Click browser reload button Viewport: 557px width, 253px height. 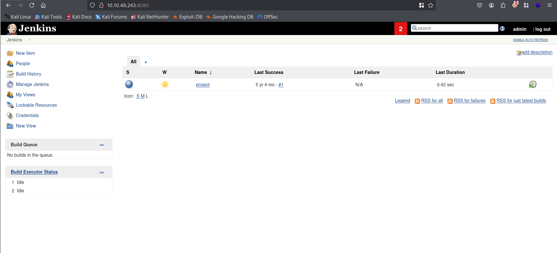click(32, 5)
